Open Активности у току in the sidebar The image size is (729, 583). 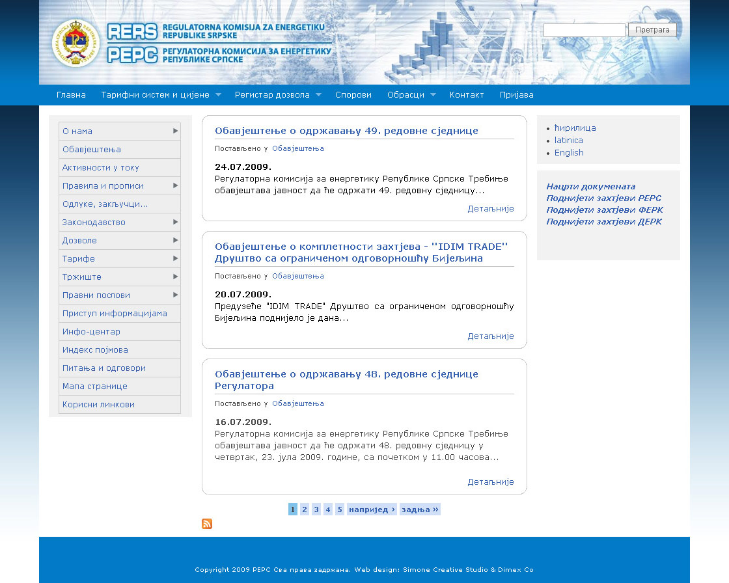coord(120,168)
